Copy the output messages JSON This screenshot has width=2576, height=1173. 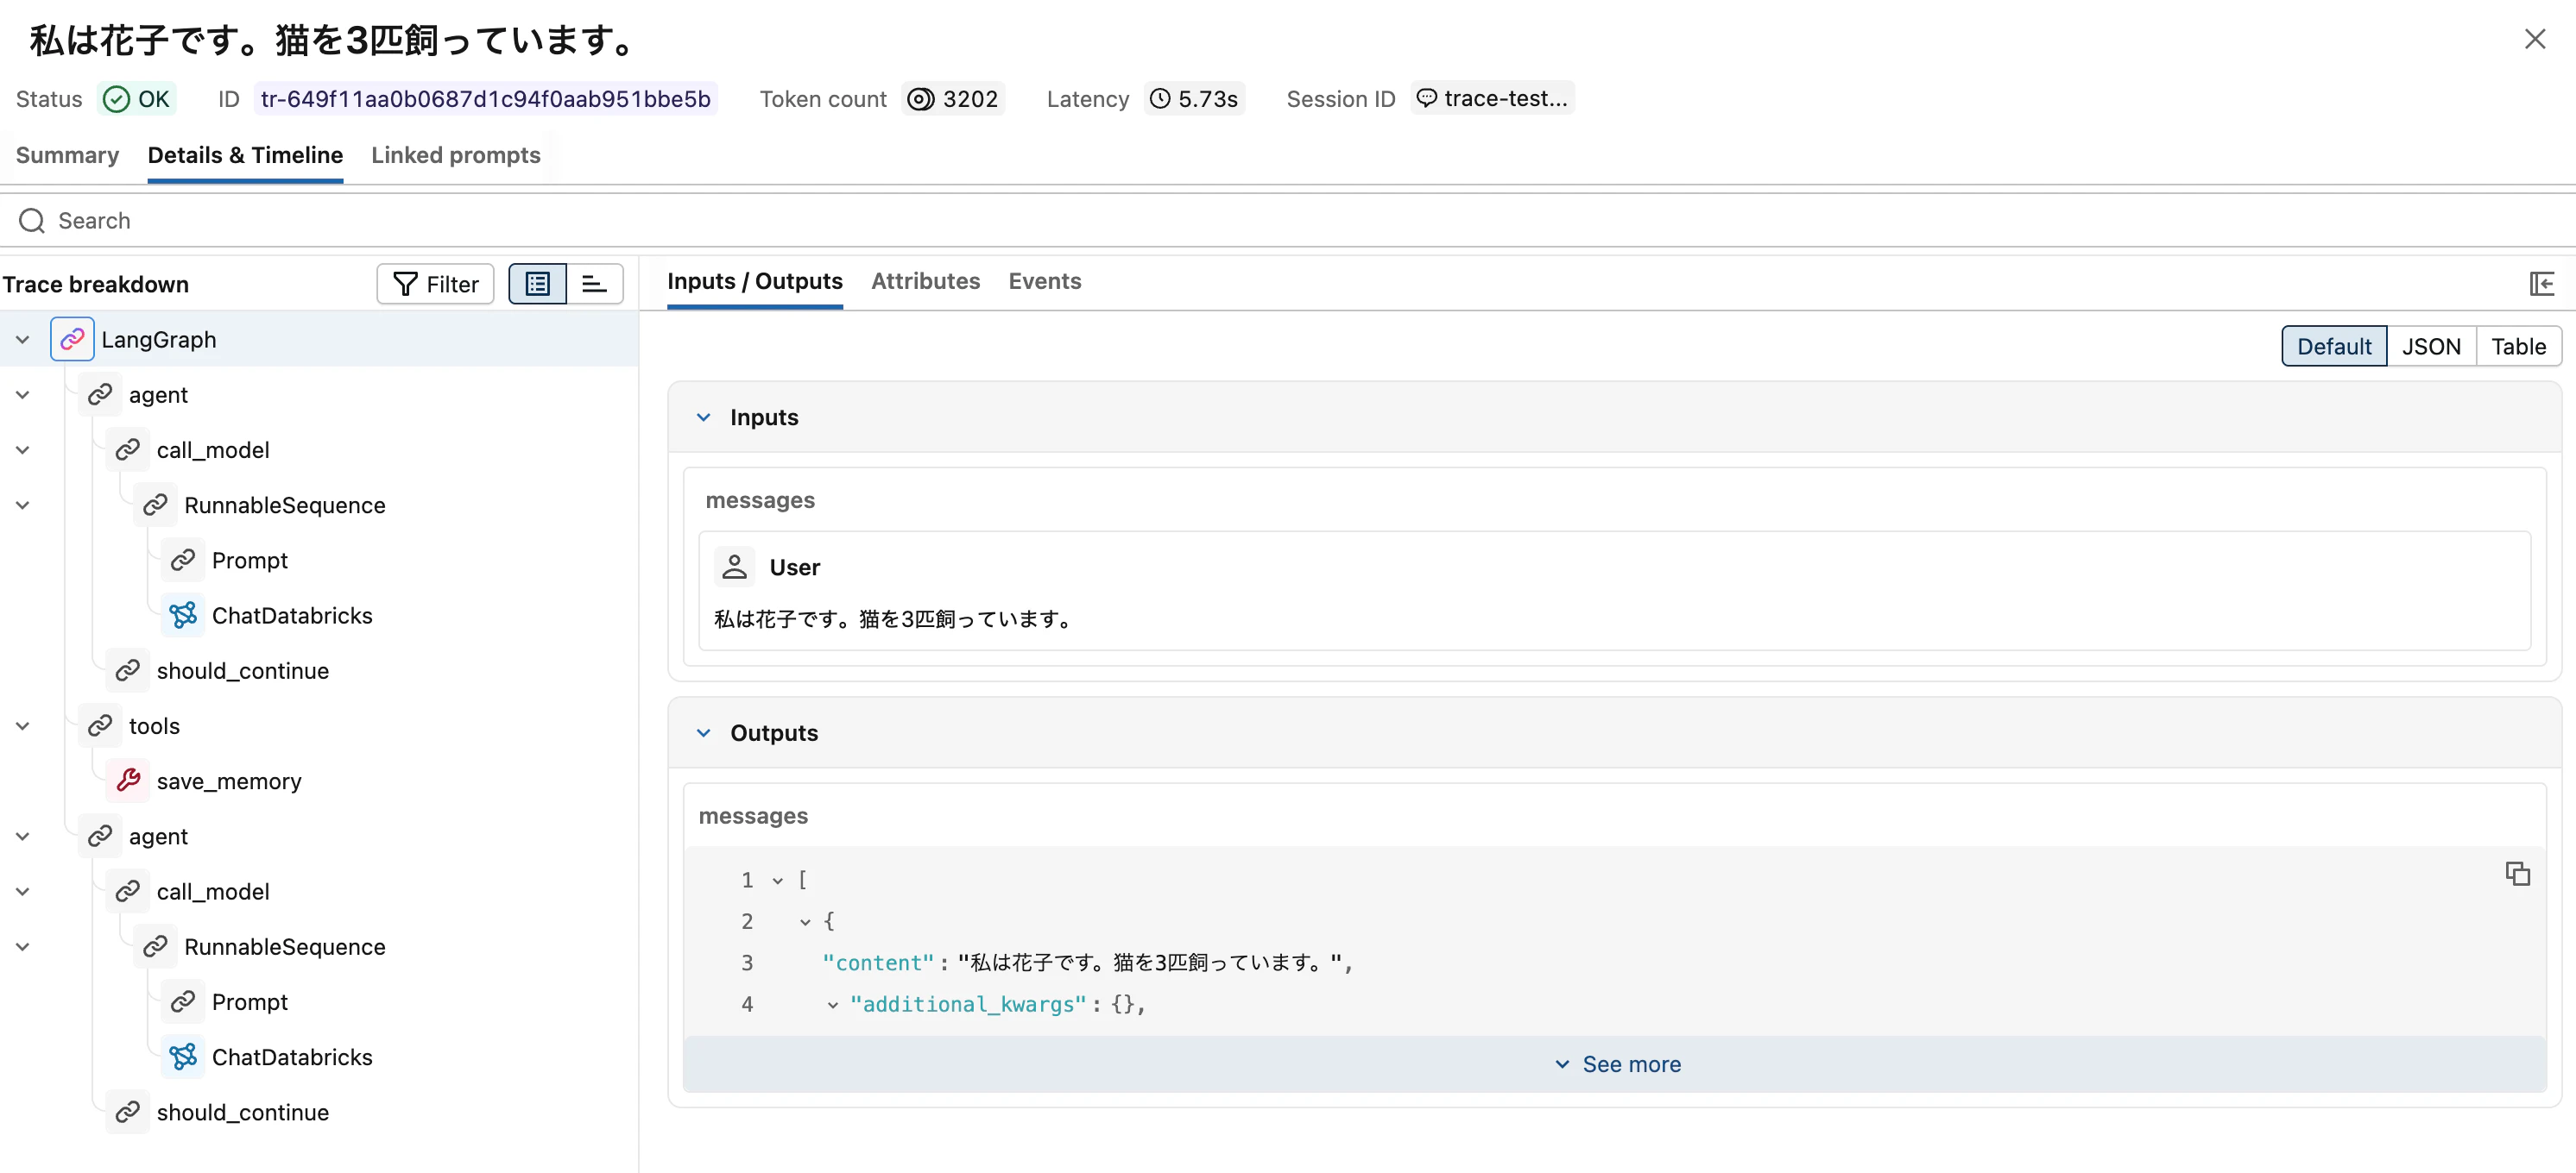[x=2517, y=875]
